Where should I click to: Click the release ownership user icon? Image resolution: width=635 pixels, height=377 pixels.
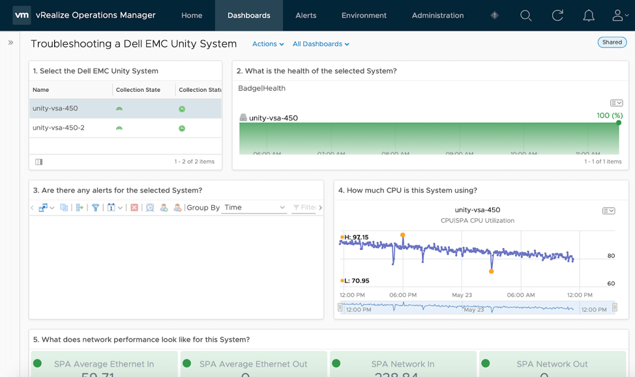177,208
